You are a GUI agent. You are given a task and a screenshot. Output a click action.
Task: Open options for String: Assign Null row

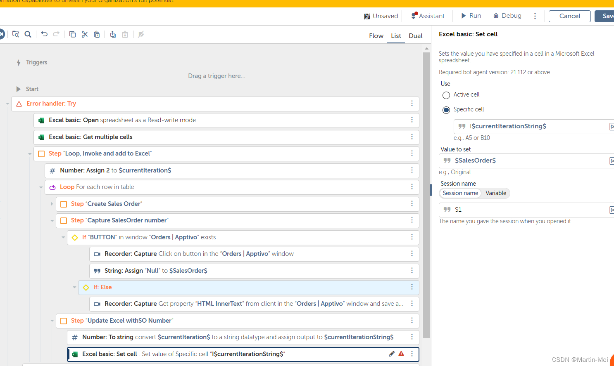[412, 270]
